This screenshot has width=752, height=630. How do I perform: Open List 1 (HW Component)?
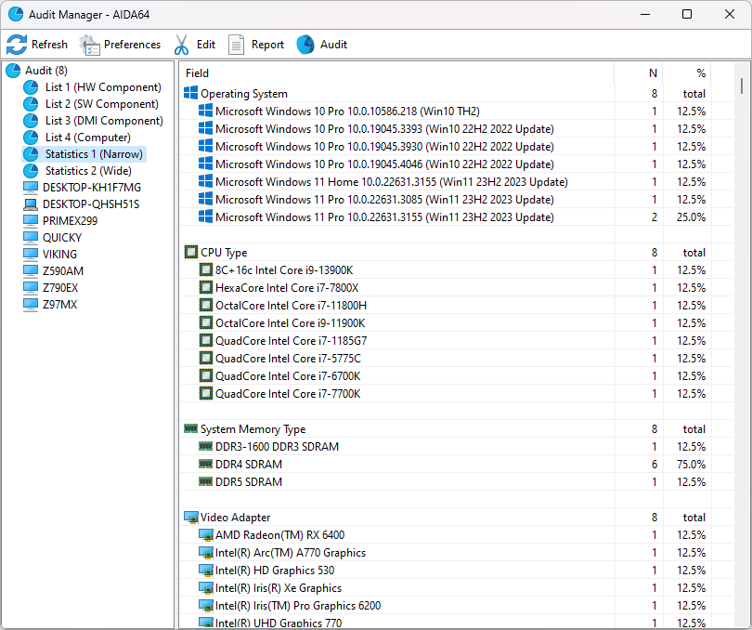[x=102, y=87]
